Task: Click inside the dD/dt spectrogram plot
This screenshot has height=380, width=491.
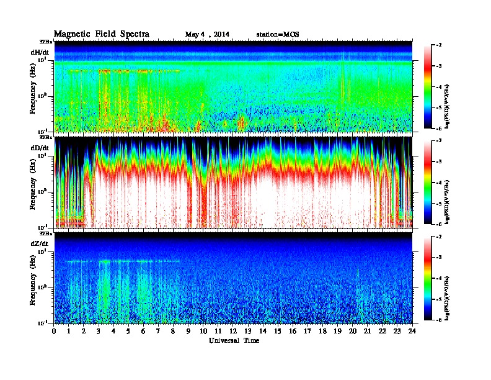Action: tap(233, 183)
